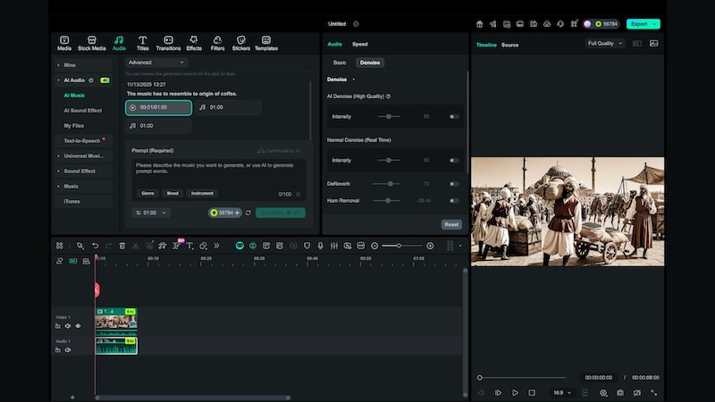The image size is (715, 402).
Task: Toggle the DeReverb switch
Action: [454, 184]
